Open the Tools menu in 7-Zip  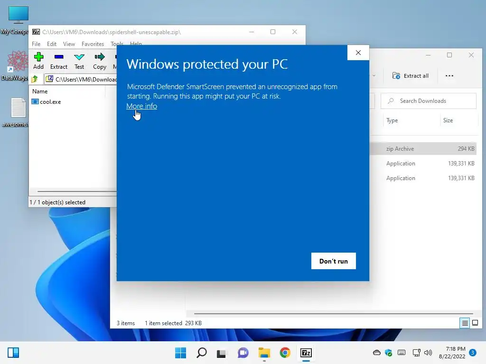coord(117,44)
